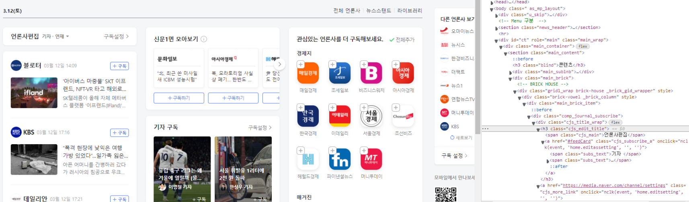The width and height of the screenshot is (689, 202).
Task: Collapse the div id ct main_wrap node
Action: click(496, 41)
